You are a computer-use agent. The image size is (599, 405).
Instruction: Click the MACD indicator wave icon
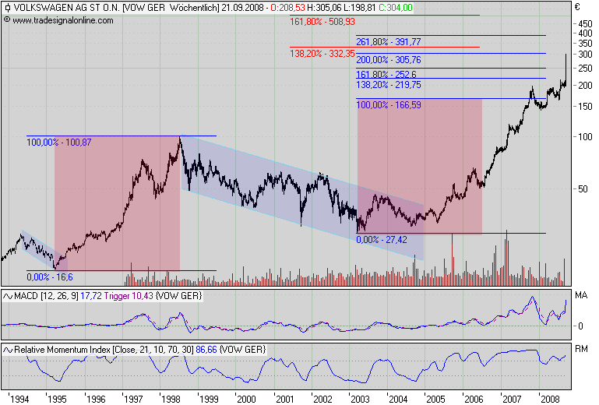pyautogui.click(x=8, y=296)
